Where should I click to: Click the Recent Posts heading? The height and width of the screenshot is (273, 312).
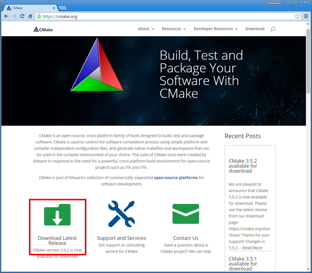point(243,136)
